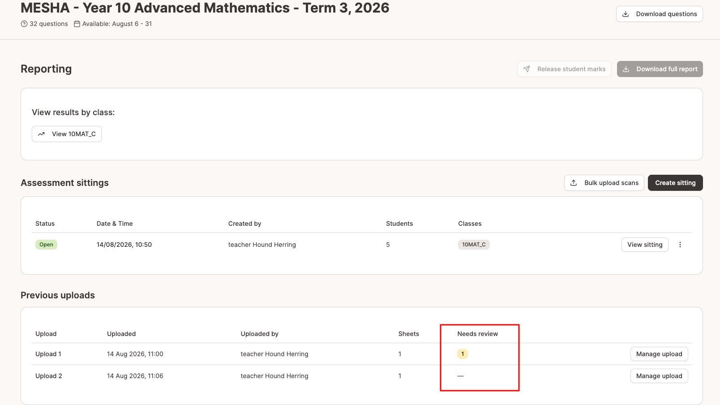Click the Download questions button
720x405 pixels.
coord(659,14)
